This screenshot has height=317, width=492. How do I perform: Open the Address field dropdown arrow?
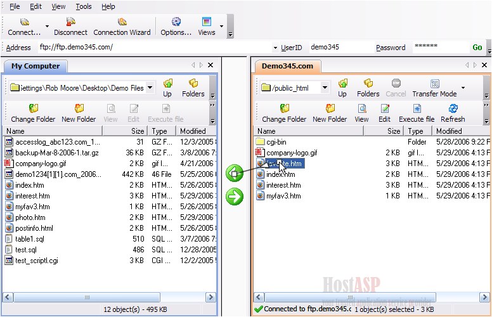coord(275,48)
